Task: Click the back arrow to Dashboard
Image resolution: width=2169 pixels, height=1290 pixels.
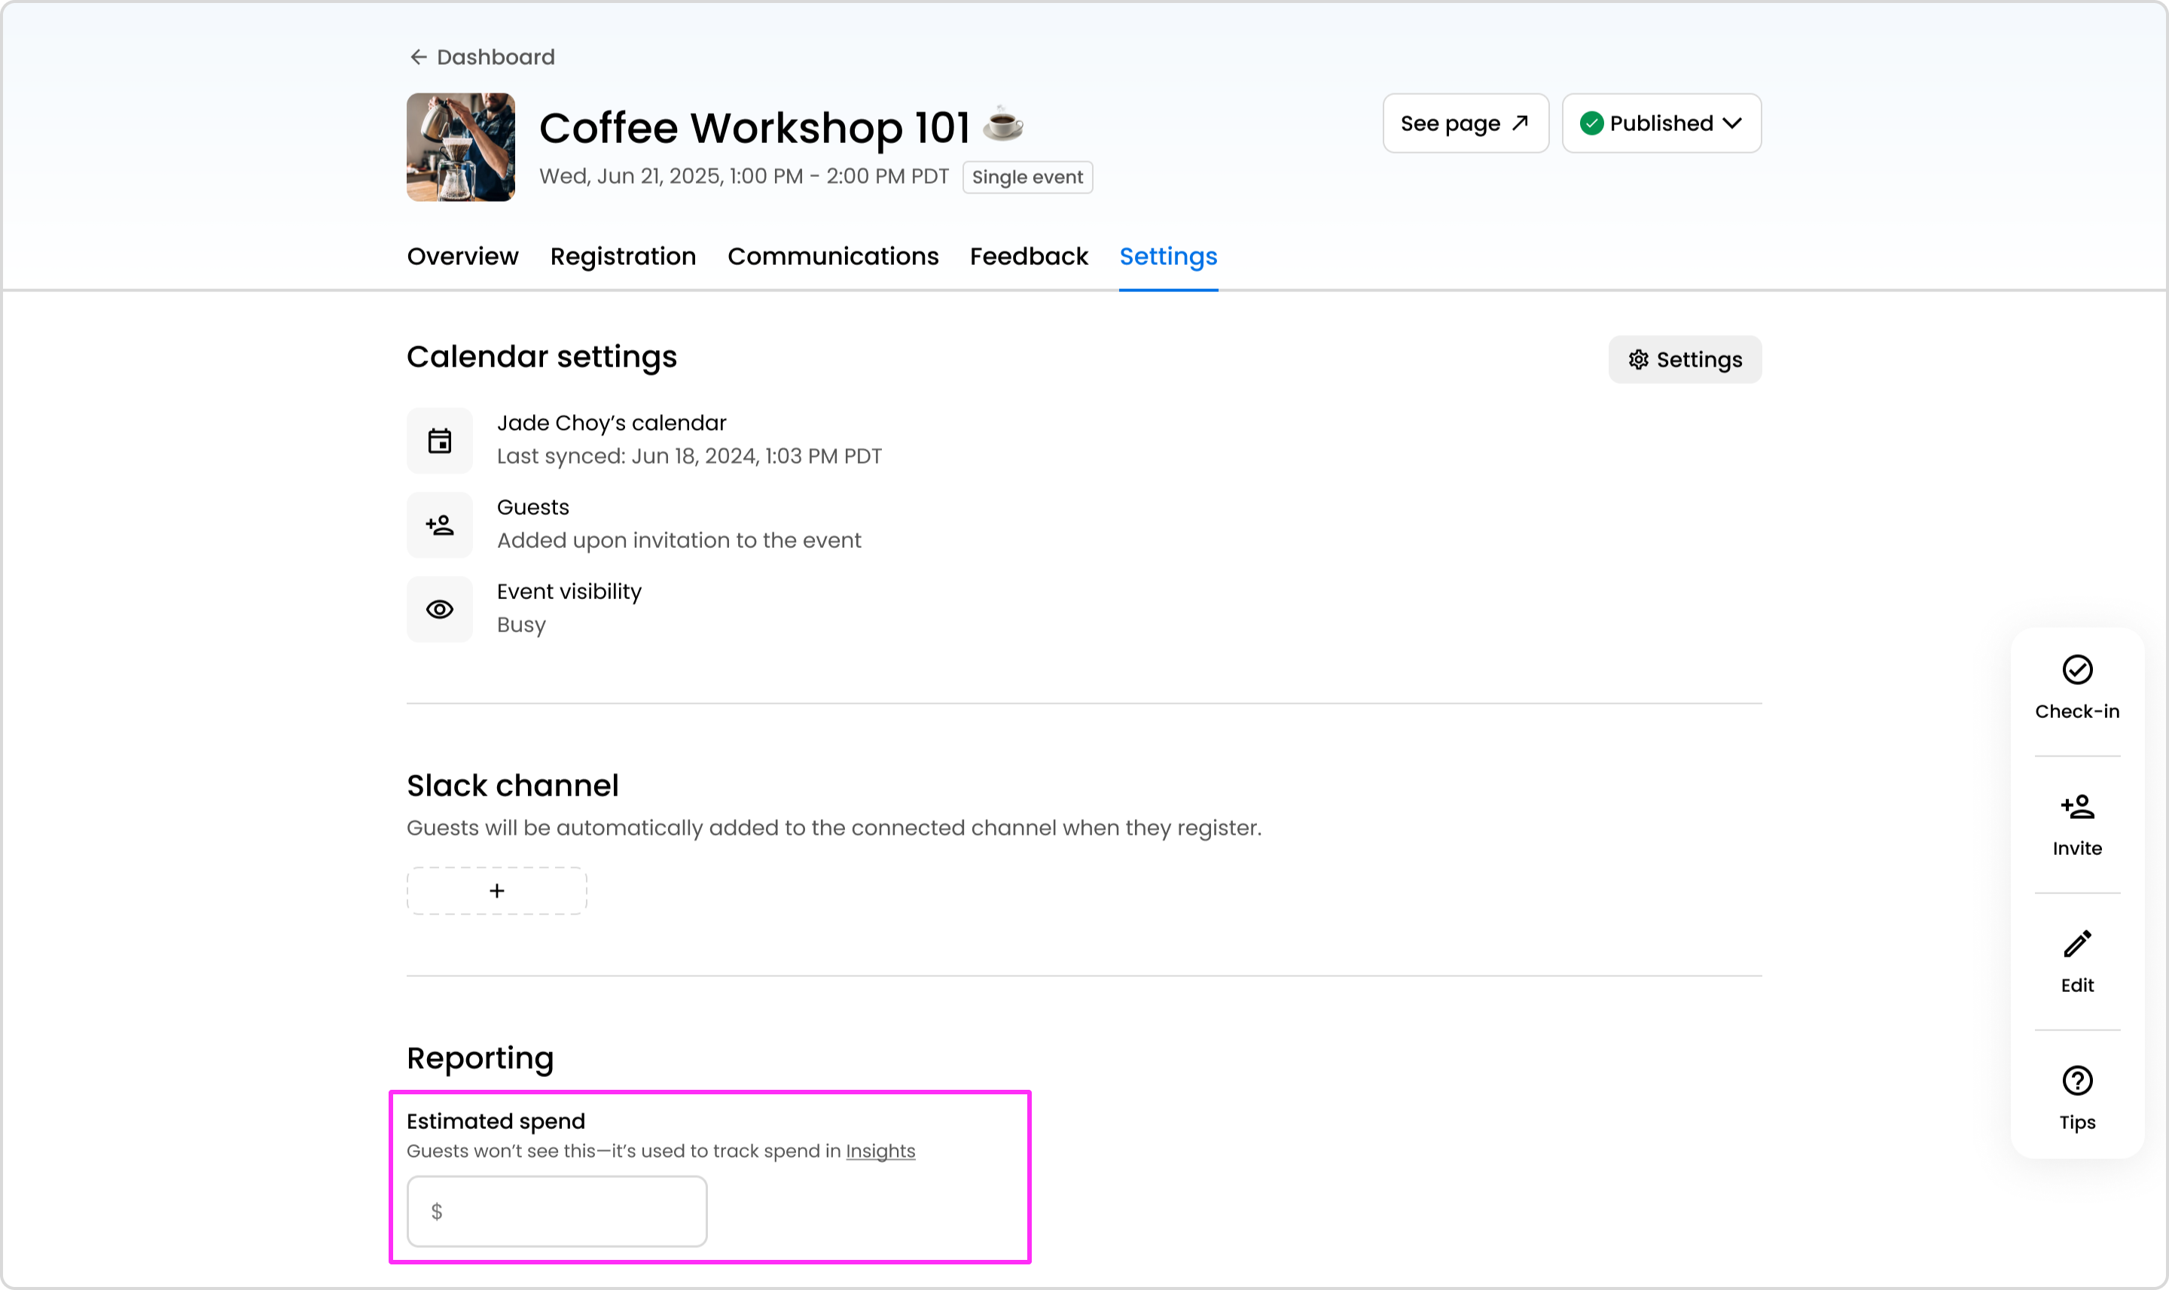Action: tap(418, 57)
